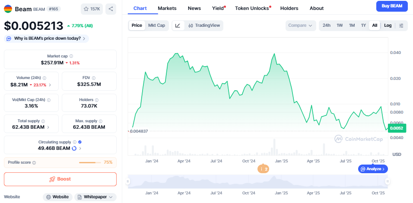This screenshot has height=203, width=413.
Task: Open the Compare dropdown
Action: click(300, 25)
